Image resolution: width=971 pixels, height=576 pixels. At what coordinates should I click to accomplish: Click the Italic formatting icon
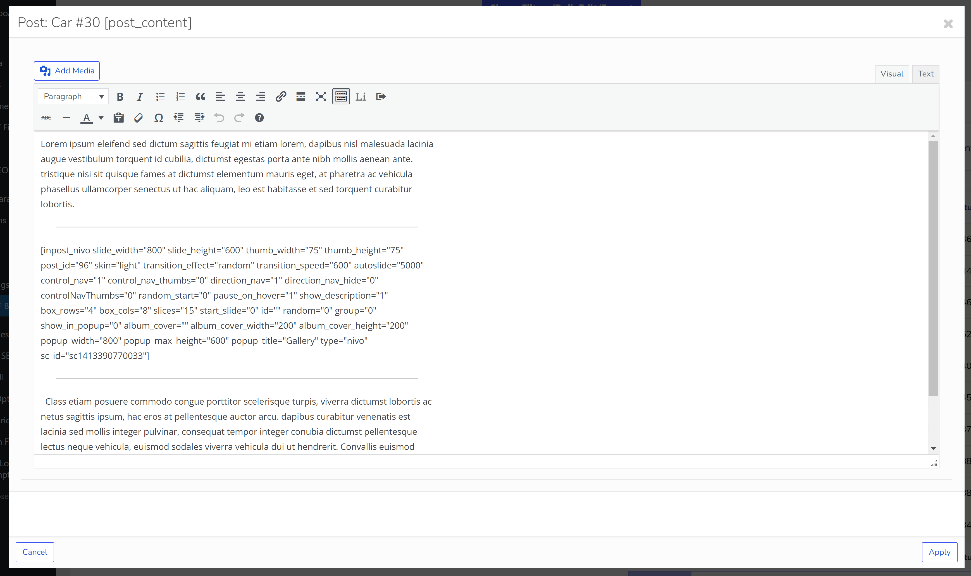pos(139,96)
